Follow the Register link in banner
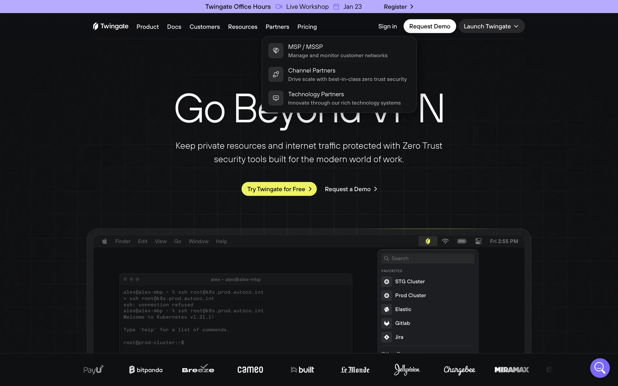This screenshot has width=618, height=386. 398,7
